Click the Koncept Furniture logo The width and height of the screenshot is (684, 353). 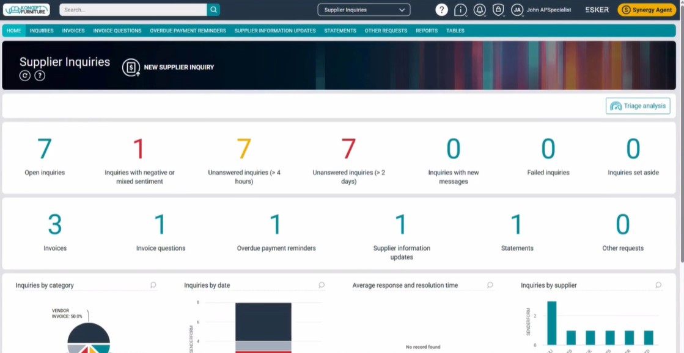pos(26,10)
